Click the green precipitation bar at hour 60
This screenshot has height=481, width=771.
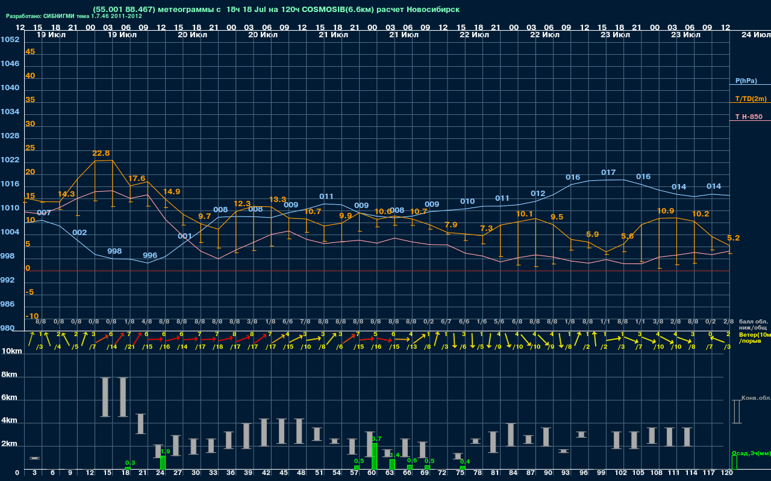[375, 457]
